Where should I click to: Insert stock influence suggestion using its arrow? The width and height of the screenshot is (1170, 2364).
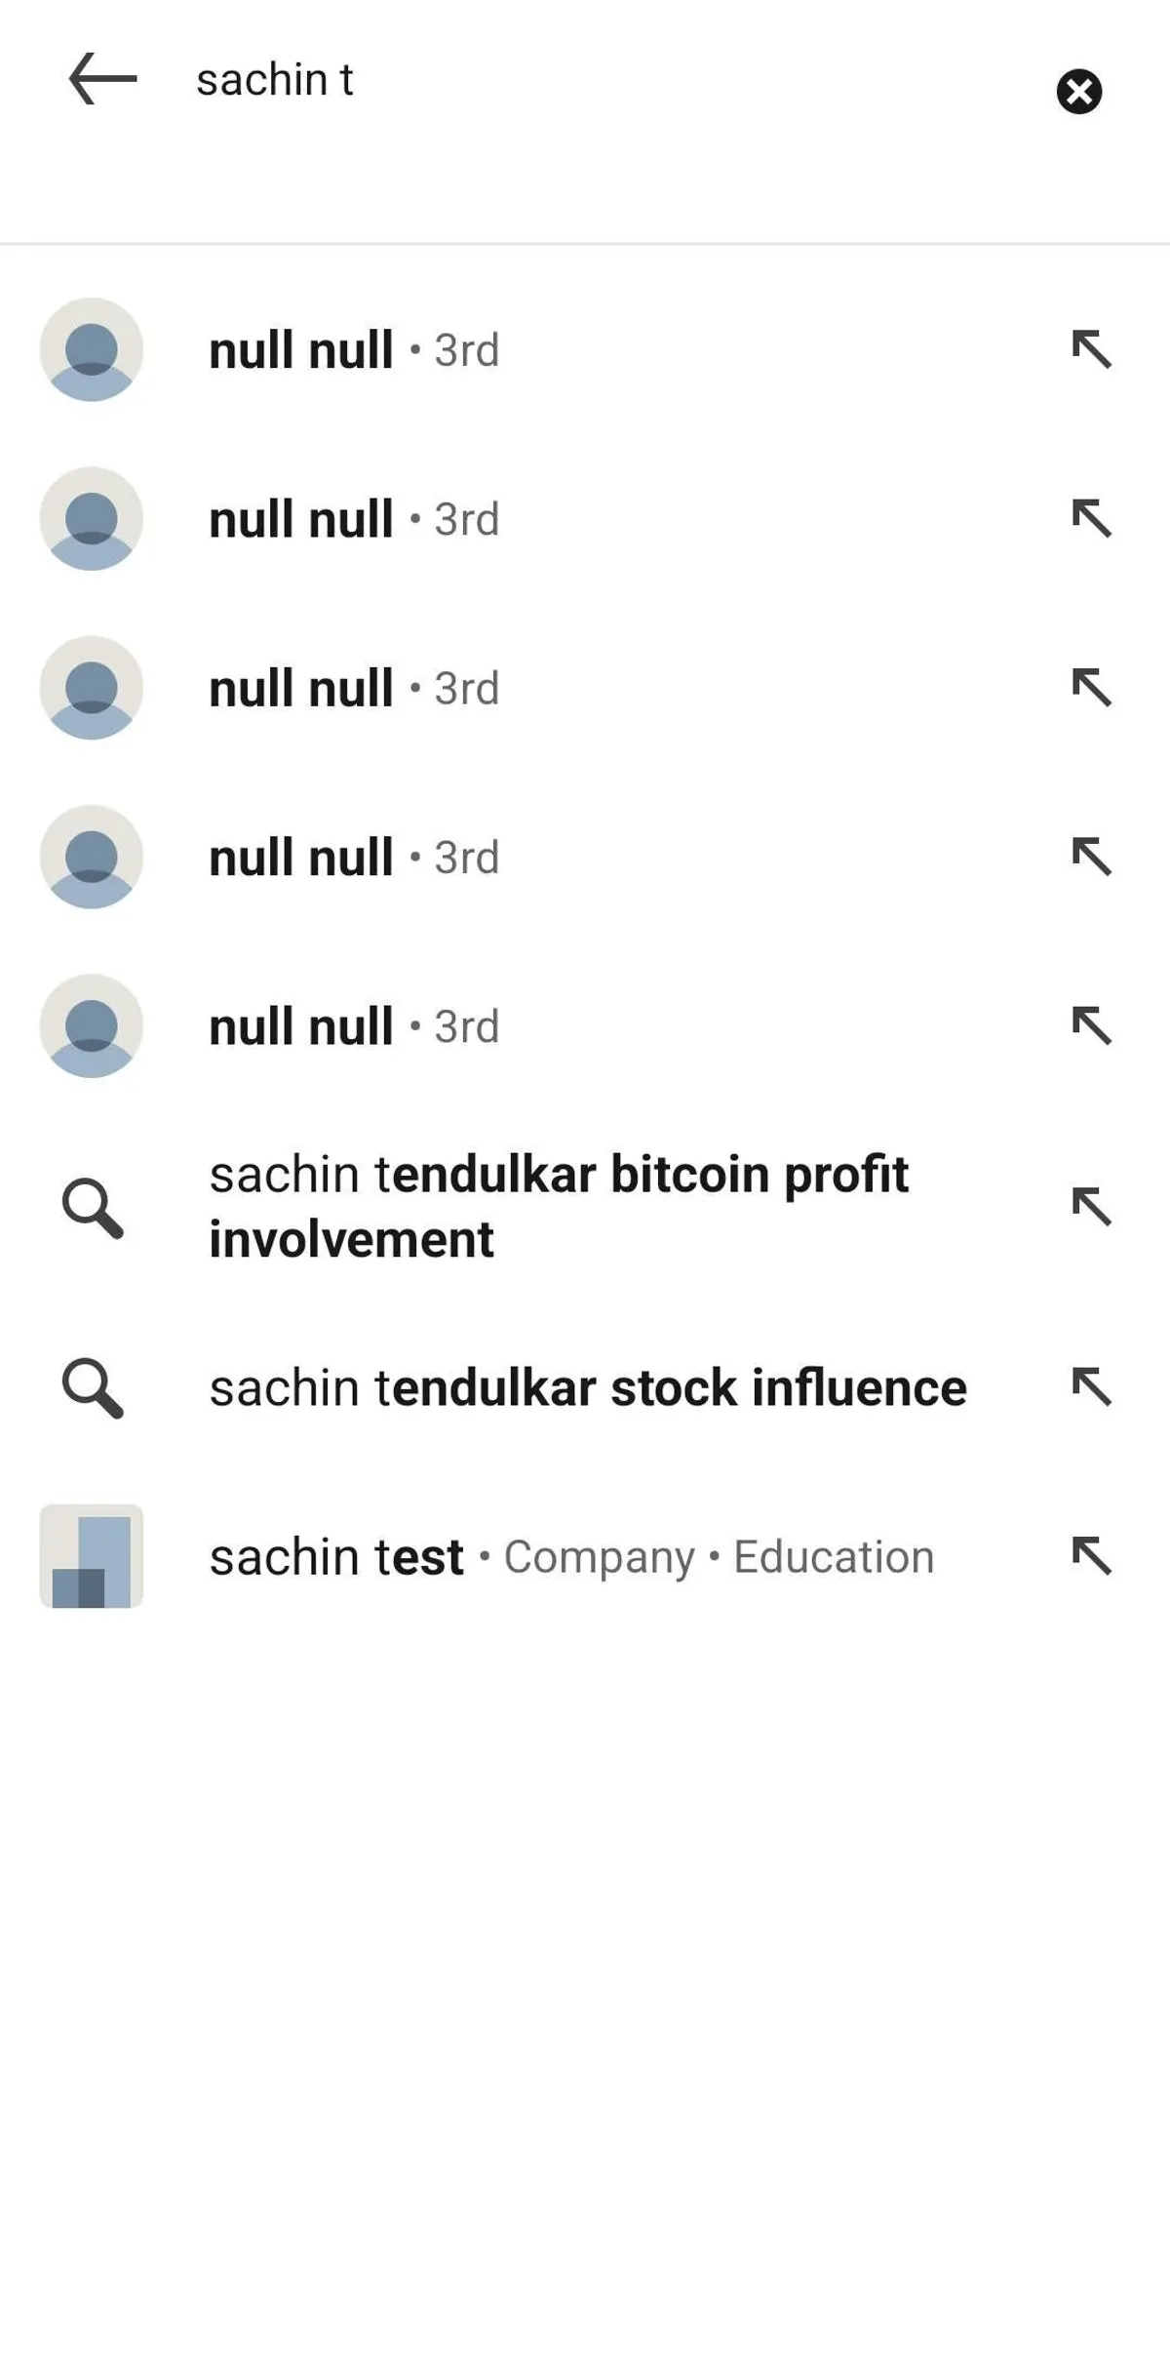coord(1091,1386)
